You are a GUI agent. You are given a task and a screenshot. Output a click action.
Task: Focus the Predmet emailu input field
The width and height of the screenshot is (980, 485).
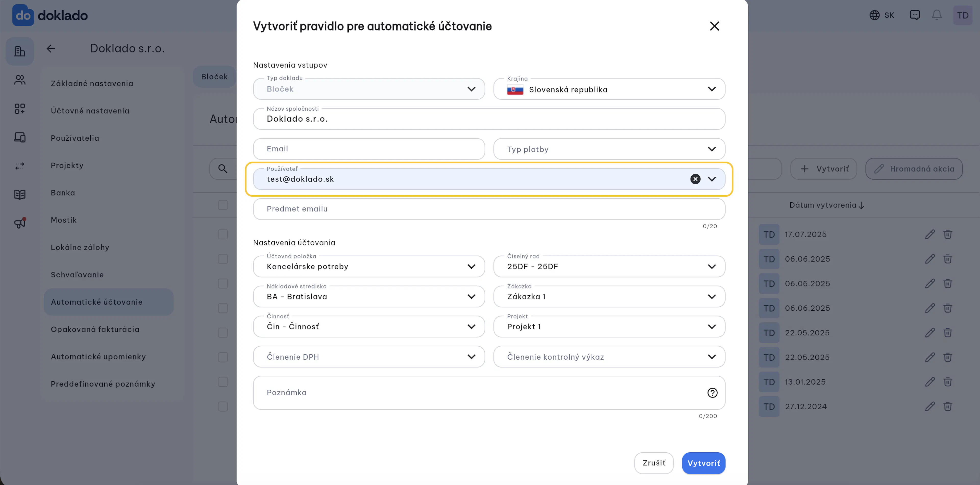coord(489,209)
